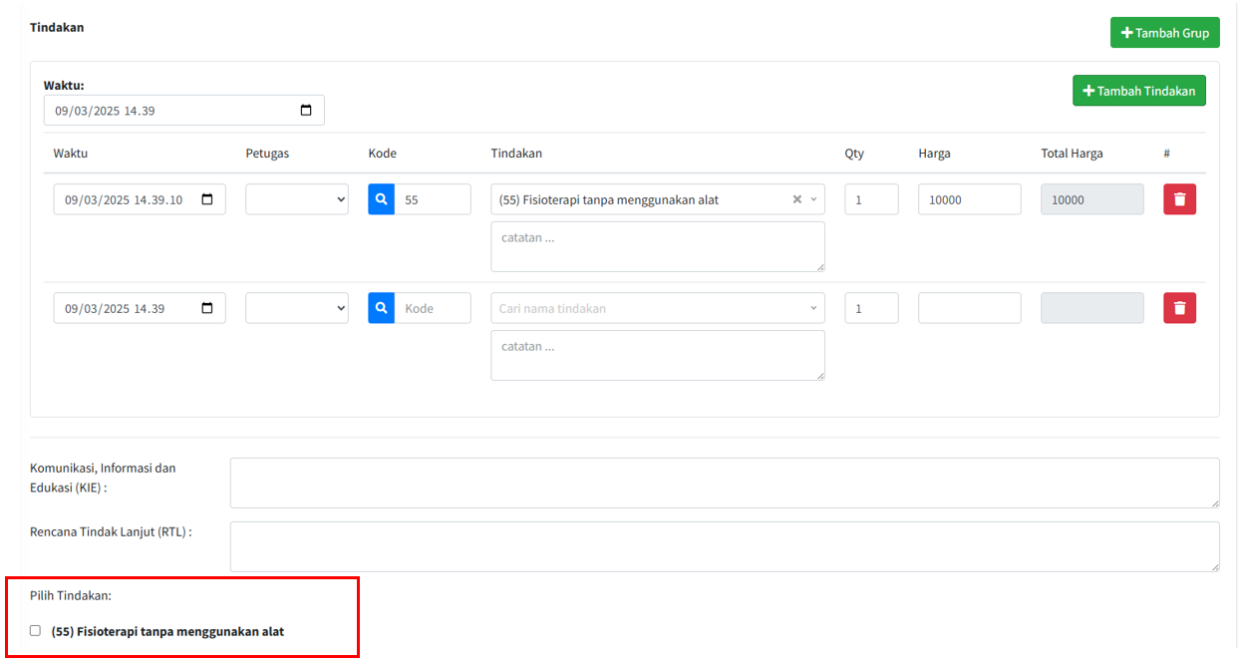1240x664 pixels.
Task: Open Petugas dropdown in the first row
Action: 296,199
